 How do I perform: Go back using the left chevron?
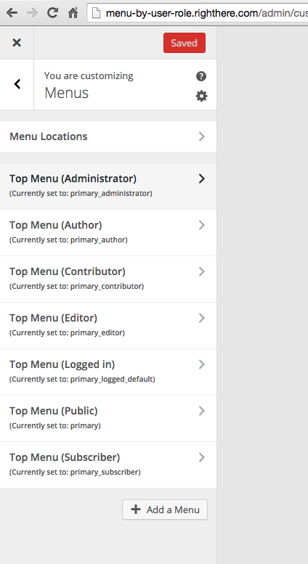(17, 84)
